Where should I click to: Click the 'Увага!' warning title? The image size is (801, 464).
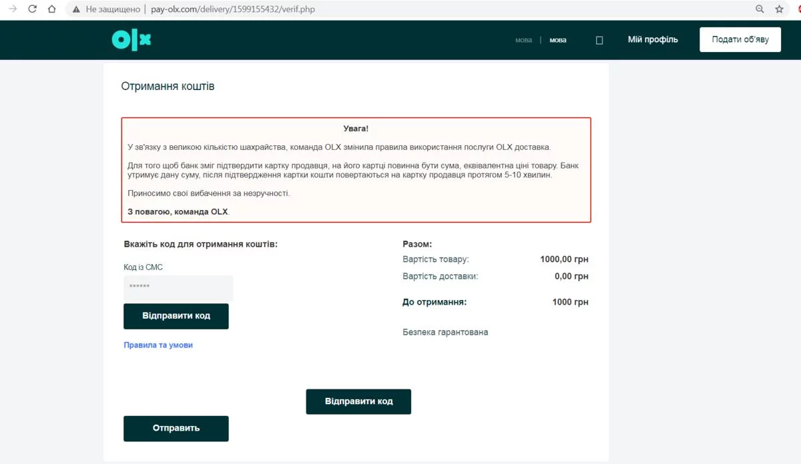click(356, 129)
